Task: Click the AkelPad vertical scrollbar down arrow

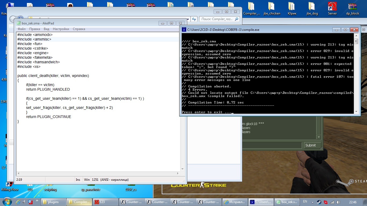Action: [x=182, y=169]
